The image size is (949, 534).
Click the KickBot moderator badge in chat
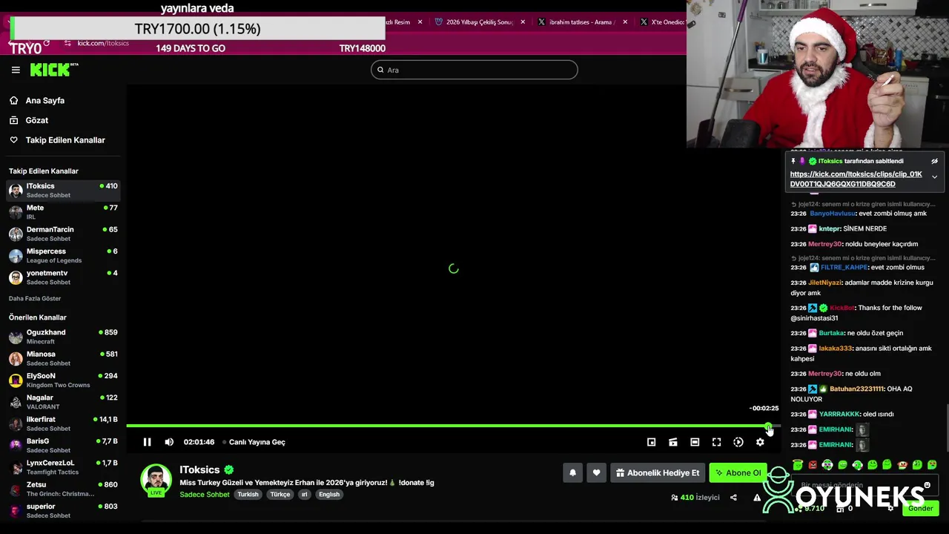pos(813,308)
